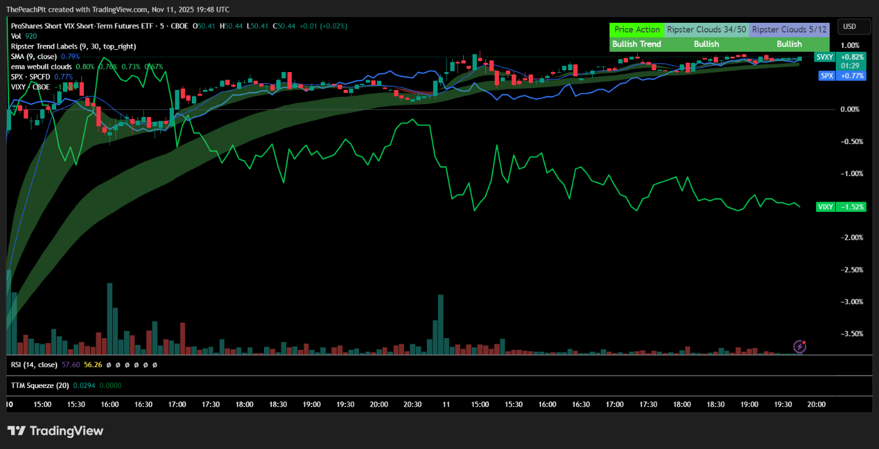Select the +0.01 (+0.02%) change value

323,26
